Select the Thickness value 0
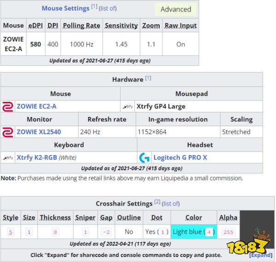 click(x=55, y=232)
